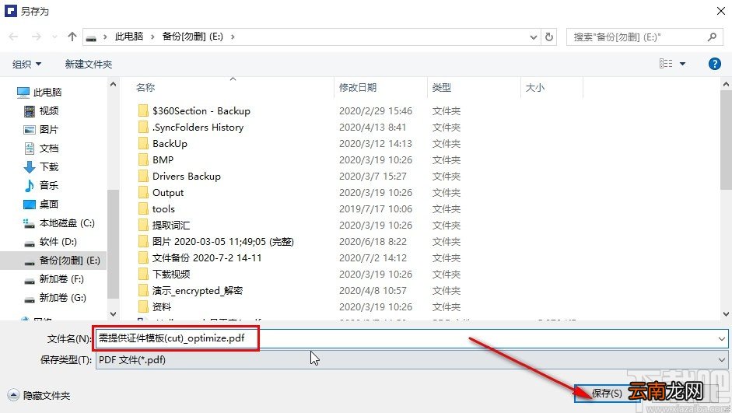Refresh the current folder view
Screen dimensions: 732x413
[x=549, y=37]
